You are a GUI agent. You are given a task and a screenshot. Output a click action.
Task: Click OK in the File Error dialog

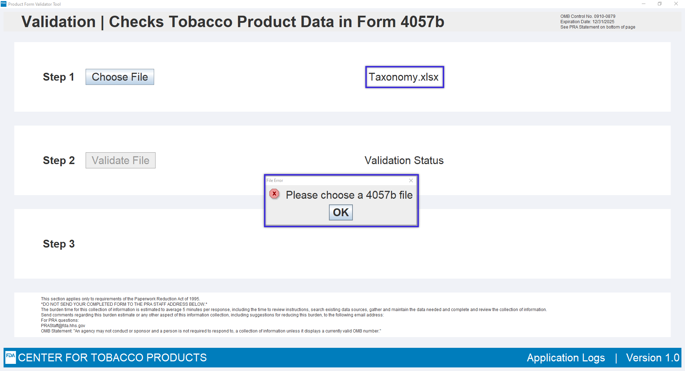pos(340,212)
